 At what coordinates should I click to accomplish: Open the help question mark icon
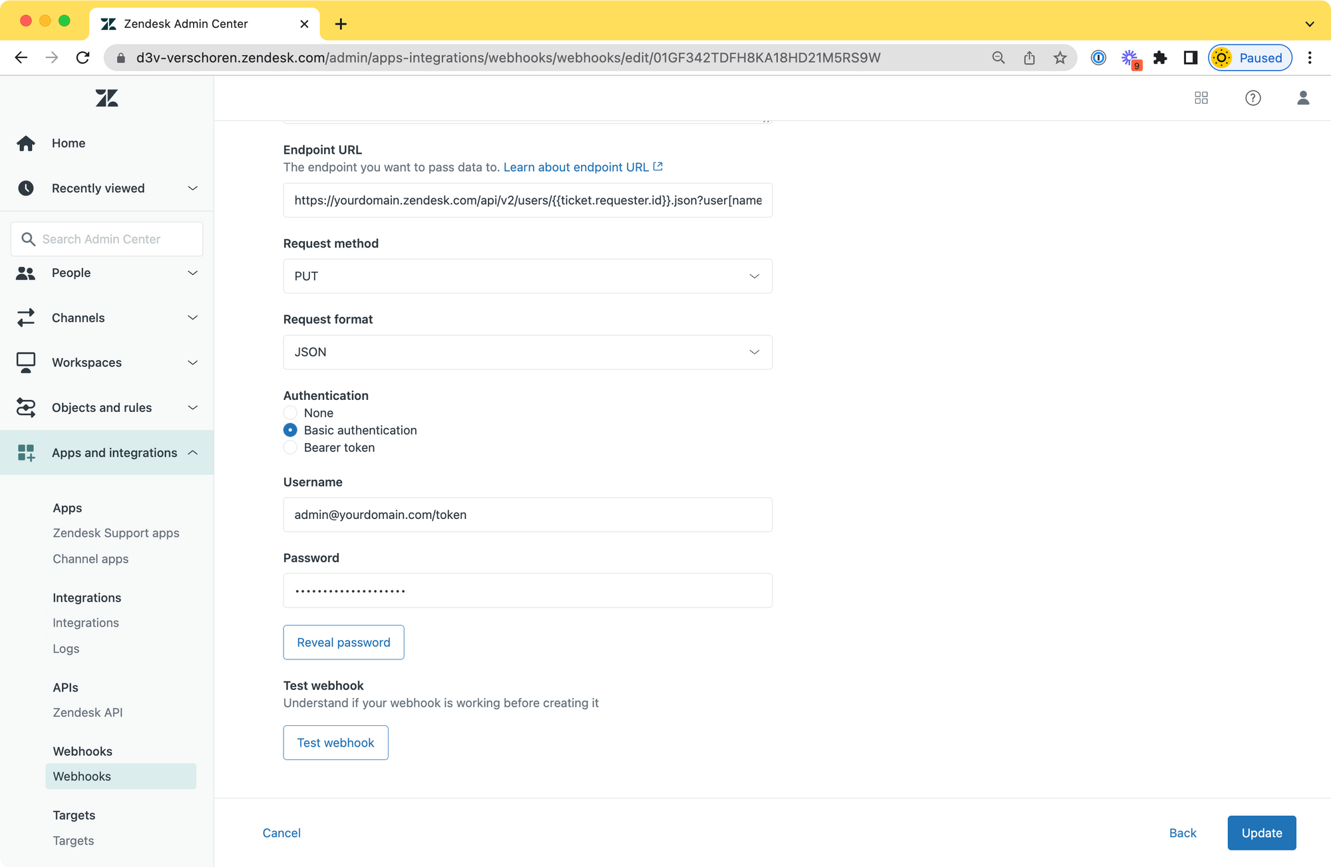point(1252,98)
